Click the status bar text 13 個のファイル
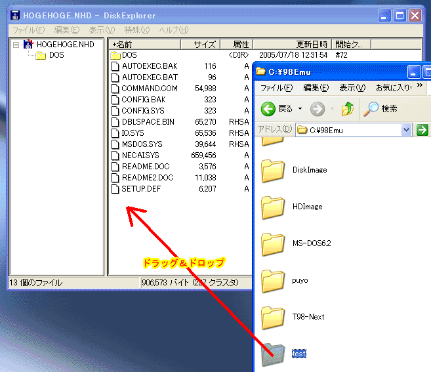 [x=35, y=283]
